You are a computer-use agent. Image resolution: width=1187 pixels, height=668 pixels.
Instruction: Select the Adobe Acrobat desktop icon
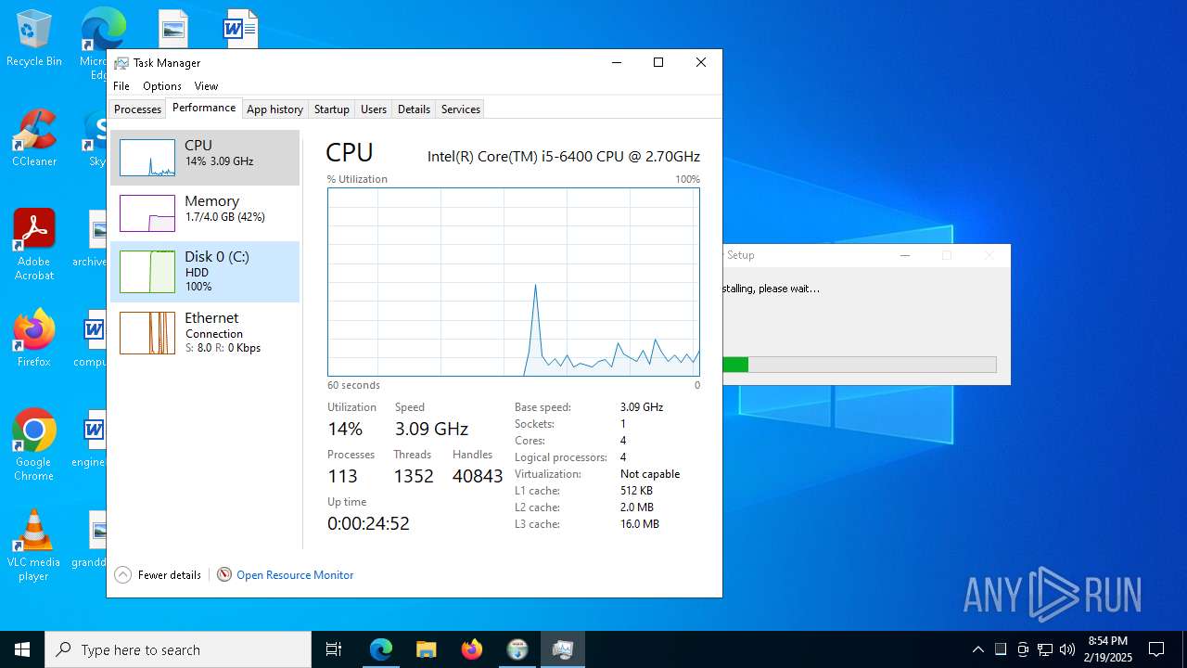click(34, 244)
